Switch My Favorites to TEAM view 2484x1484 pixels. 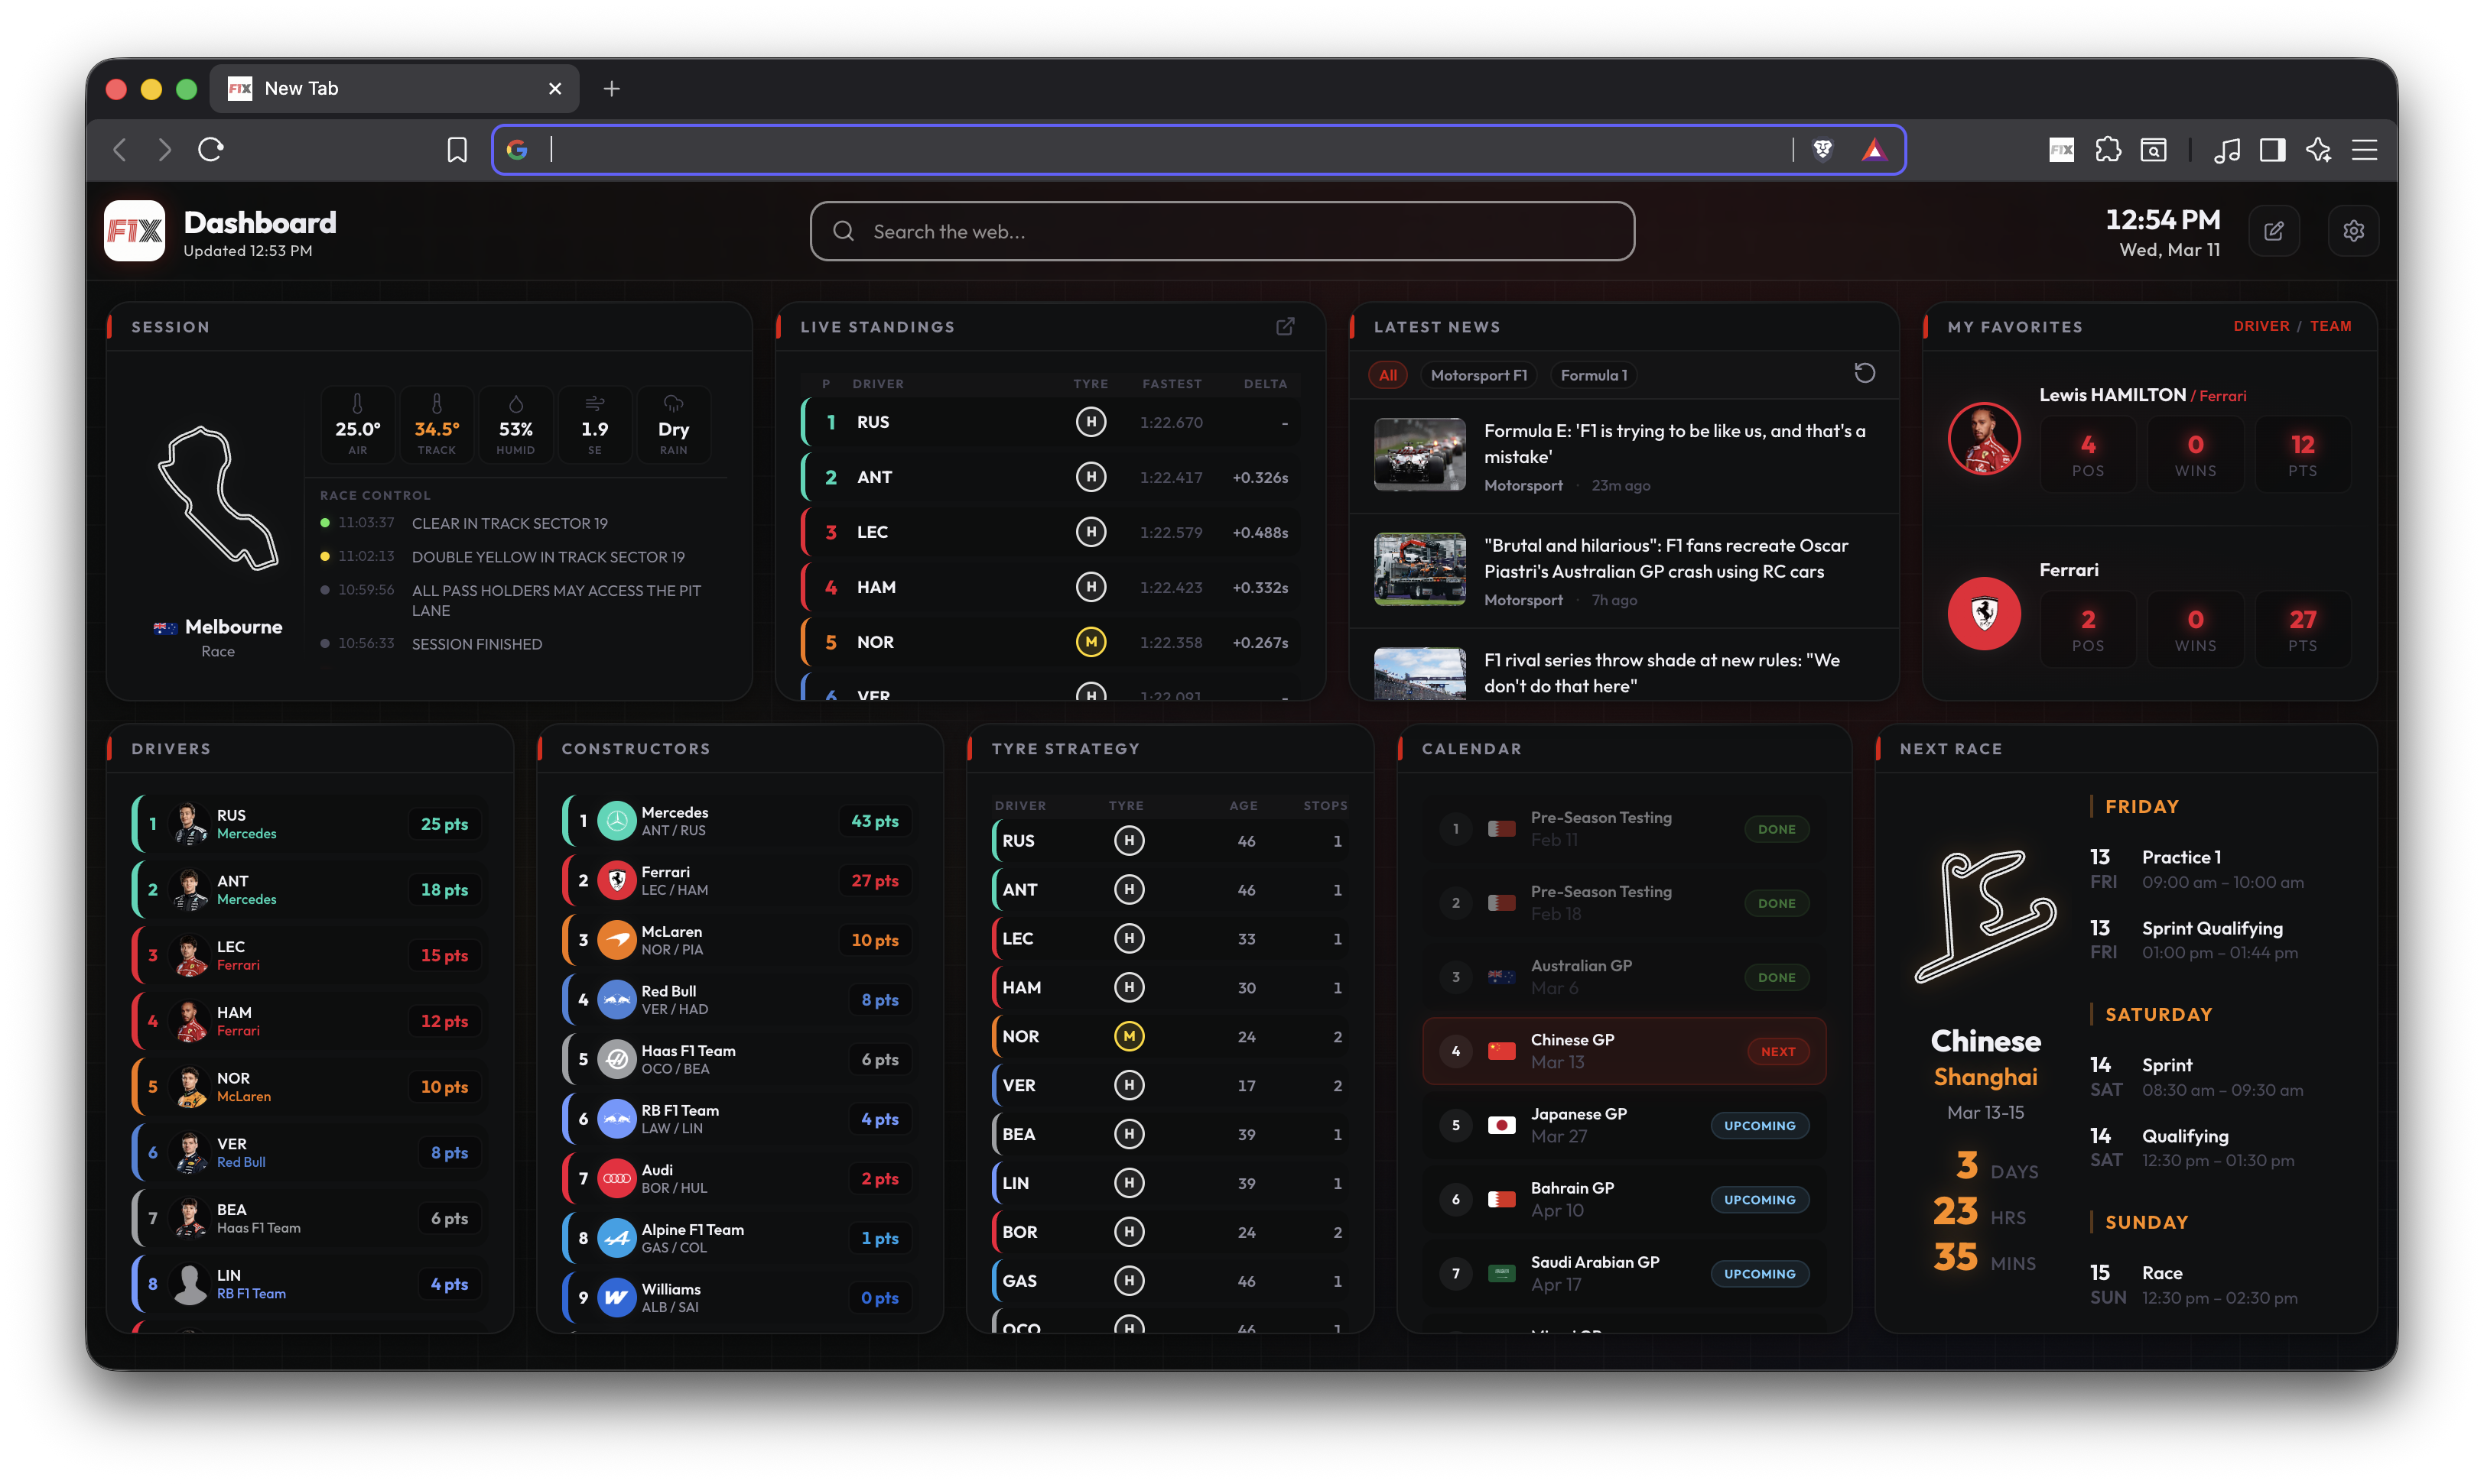[x=2332, y=326]
